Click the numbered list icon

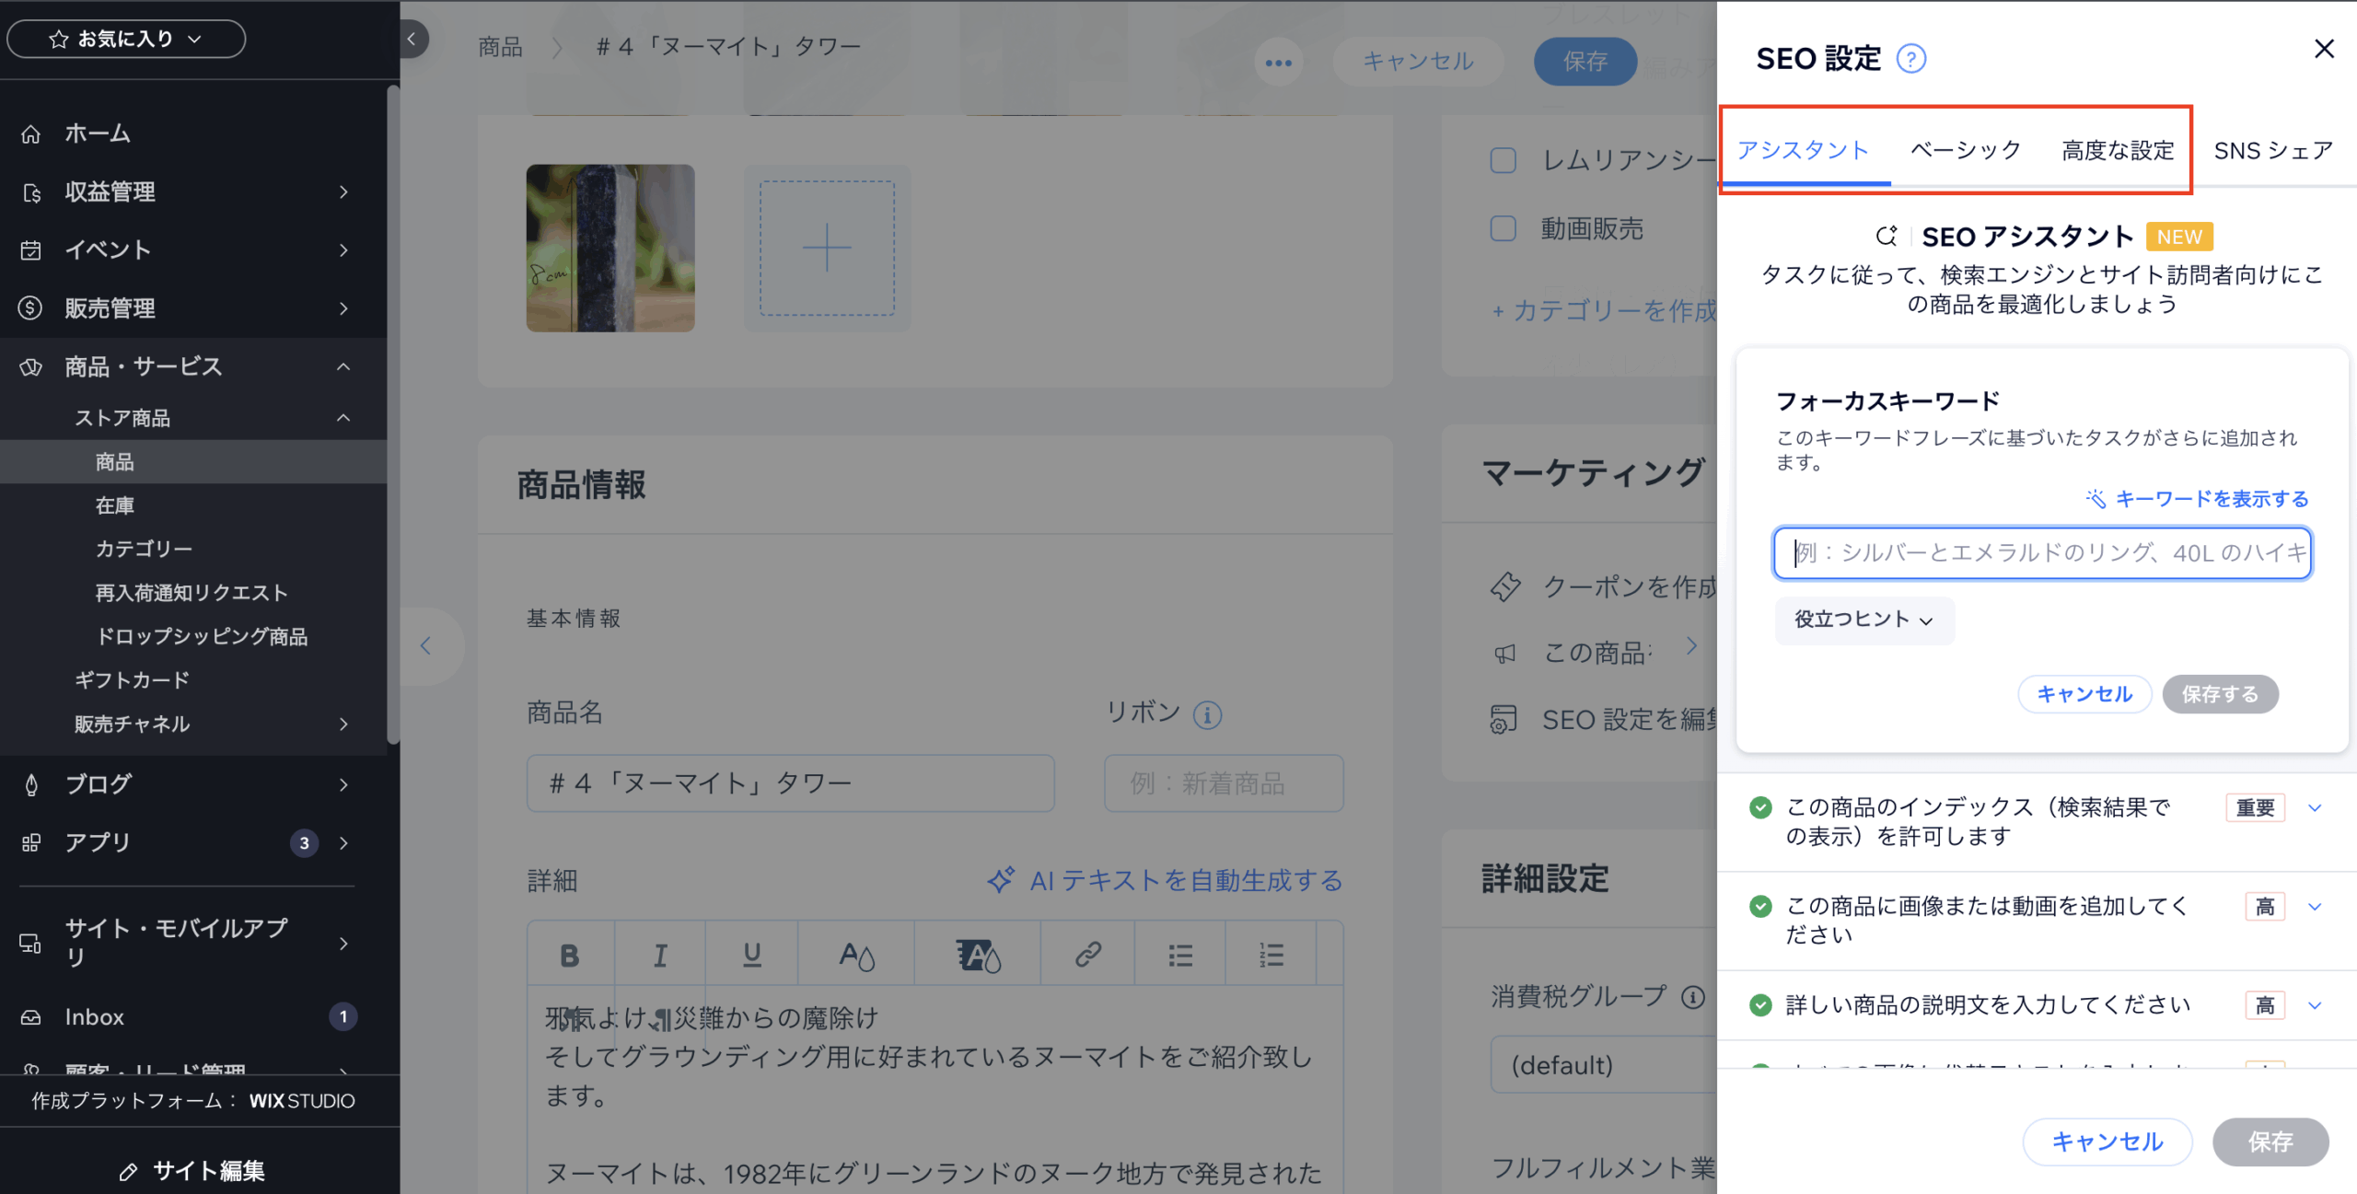[1271, 956]
